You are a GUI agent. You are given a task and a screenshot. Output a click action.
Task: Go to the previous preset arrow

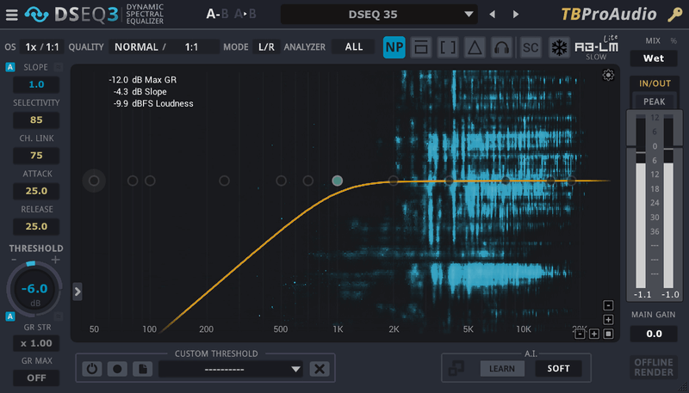pos(492,15)
